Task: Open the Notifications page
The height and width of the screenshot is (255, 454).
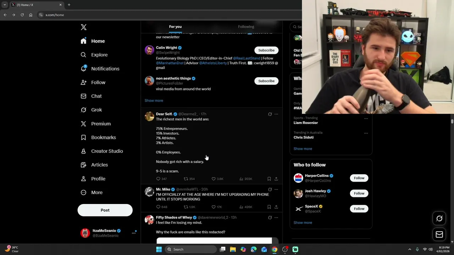Action: pos(100,69)
